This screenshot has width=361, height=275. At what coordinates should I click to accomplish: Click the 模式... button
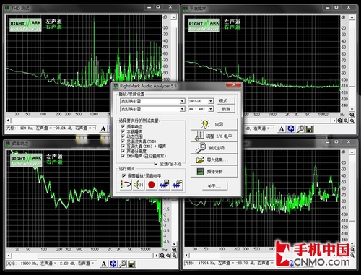pos(226,101)
